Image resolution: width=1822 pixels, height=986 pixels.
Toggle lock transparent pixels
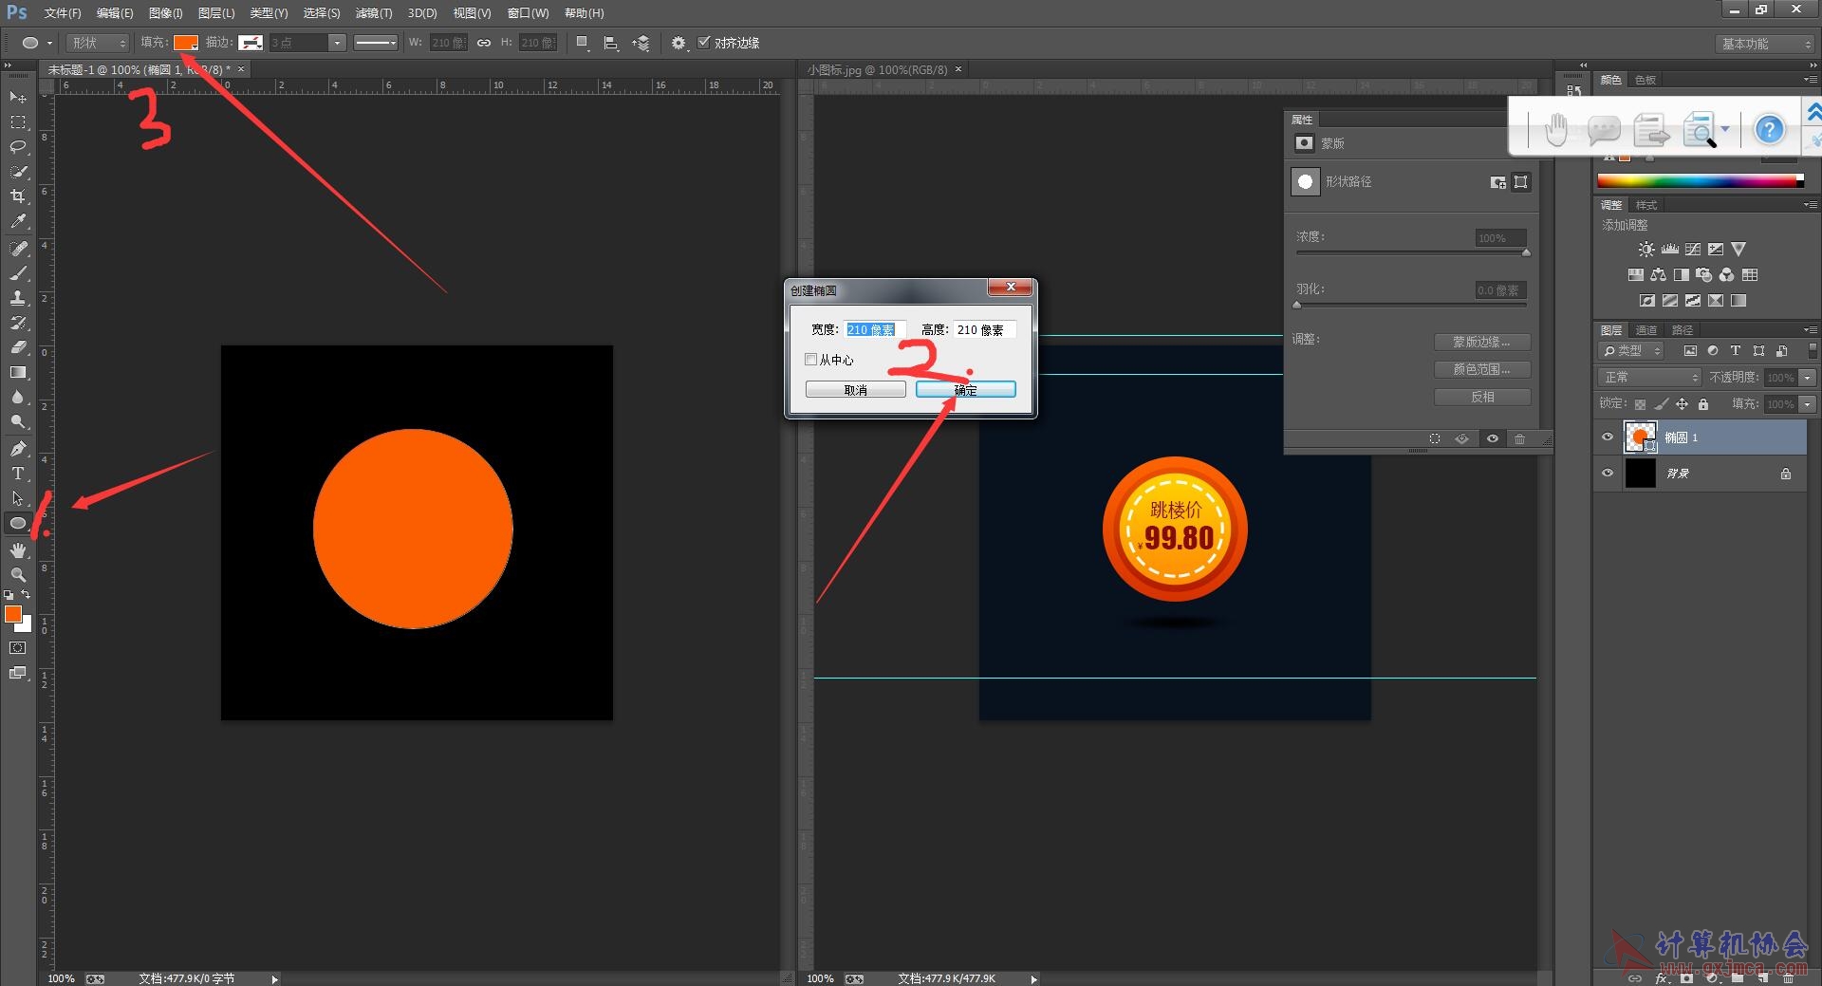(1640, 404)
